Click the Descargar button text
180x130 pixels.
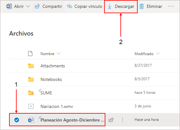(124, 7)
